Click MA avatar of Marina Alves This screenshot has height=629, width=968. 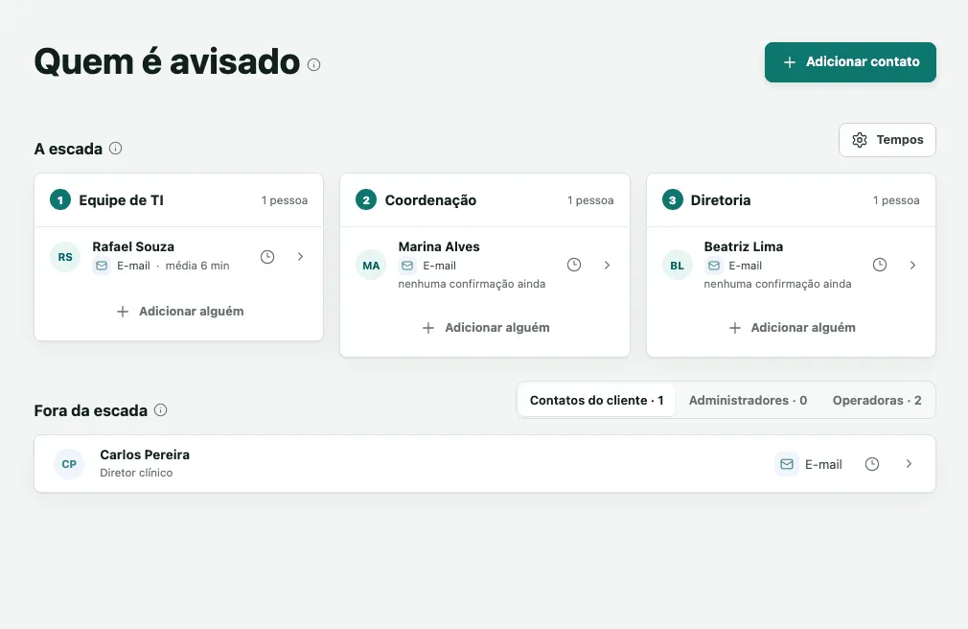pos(371,265)
